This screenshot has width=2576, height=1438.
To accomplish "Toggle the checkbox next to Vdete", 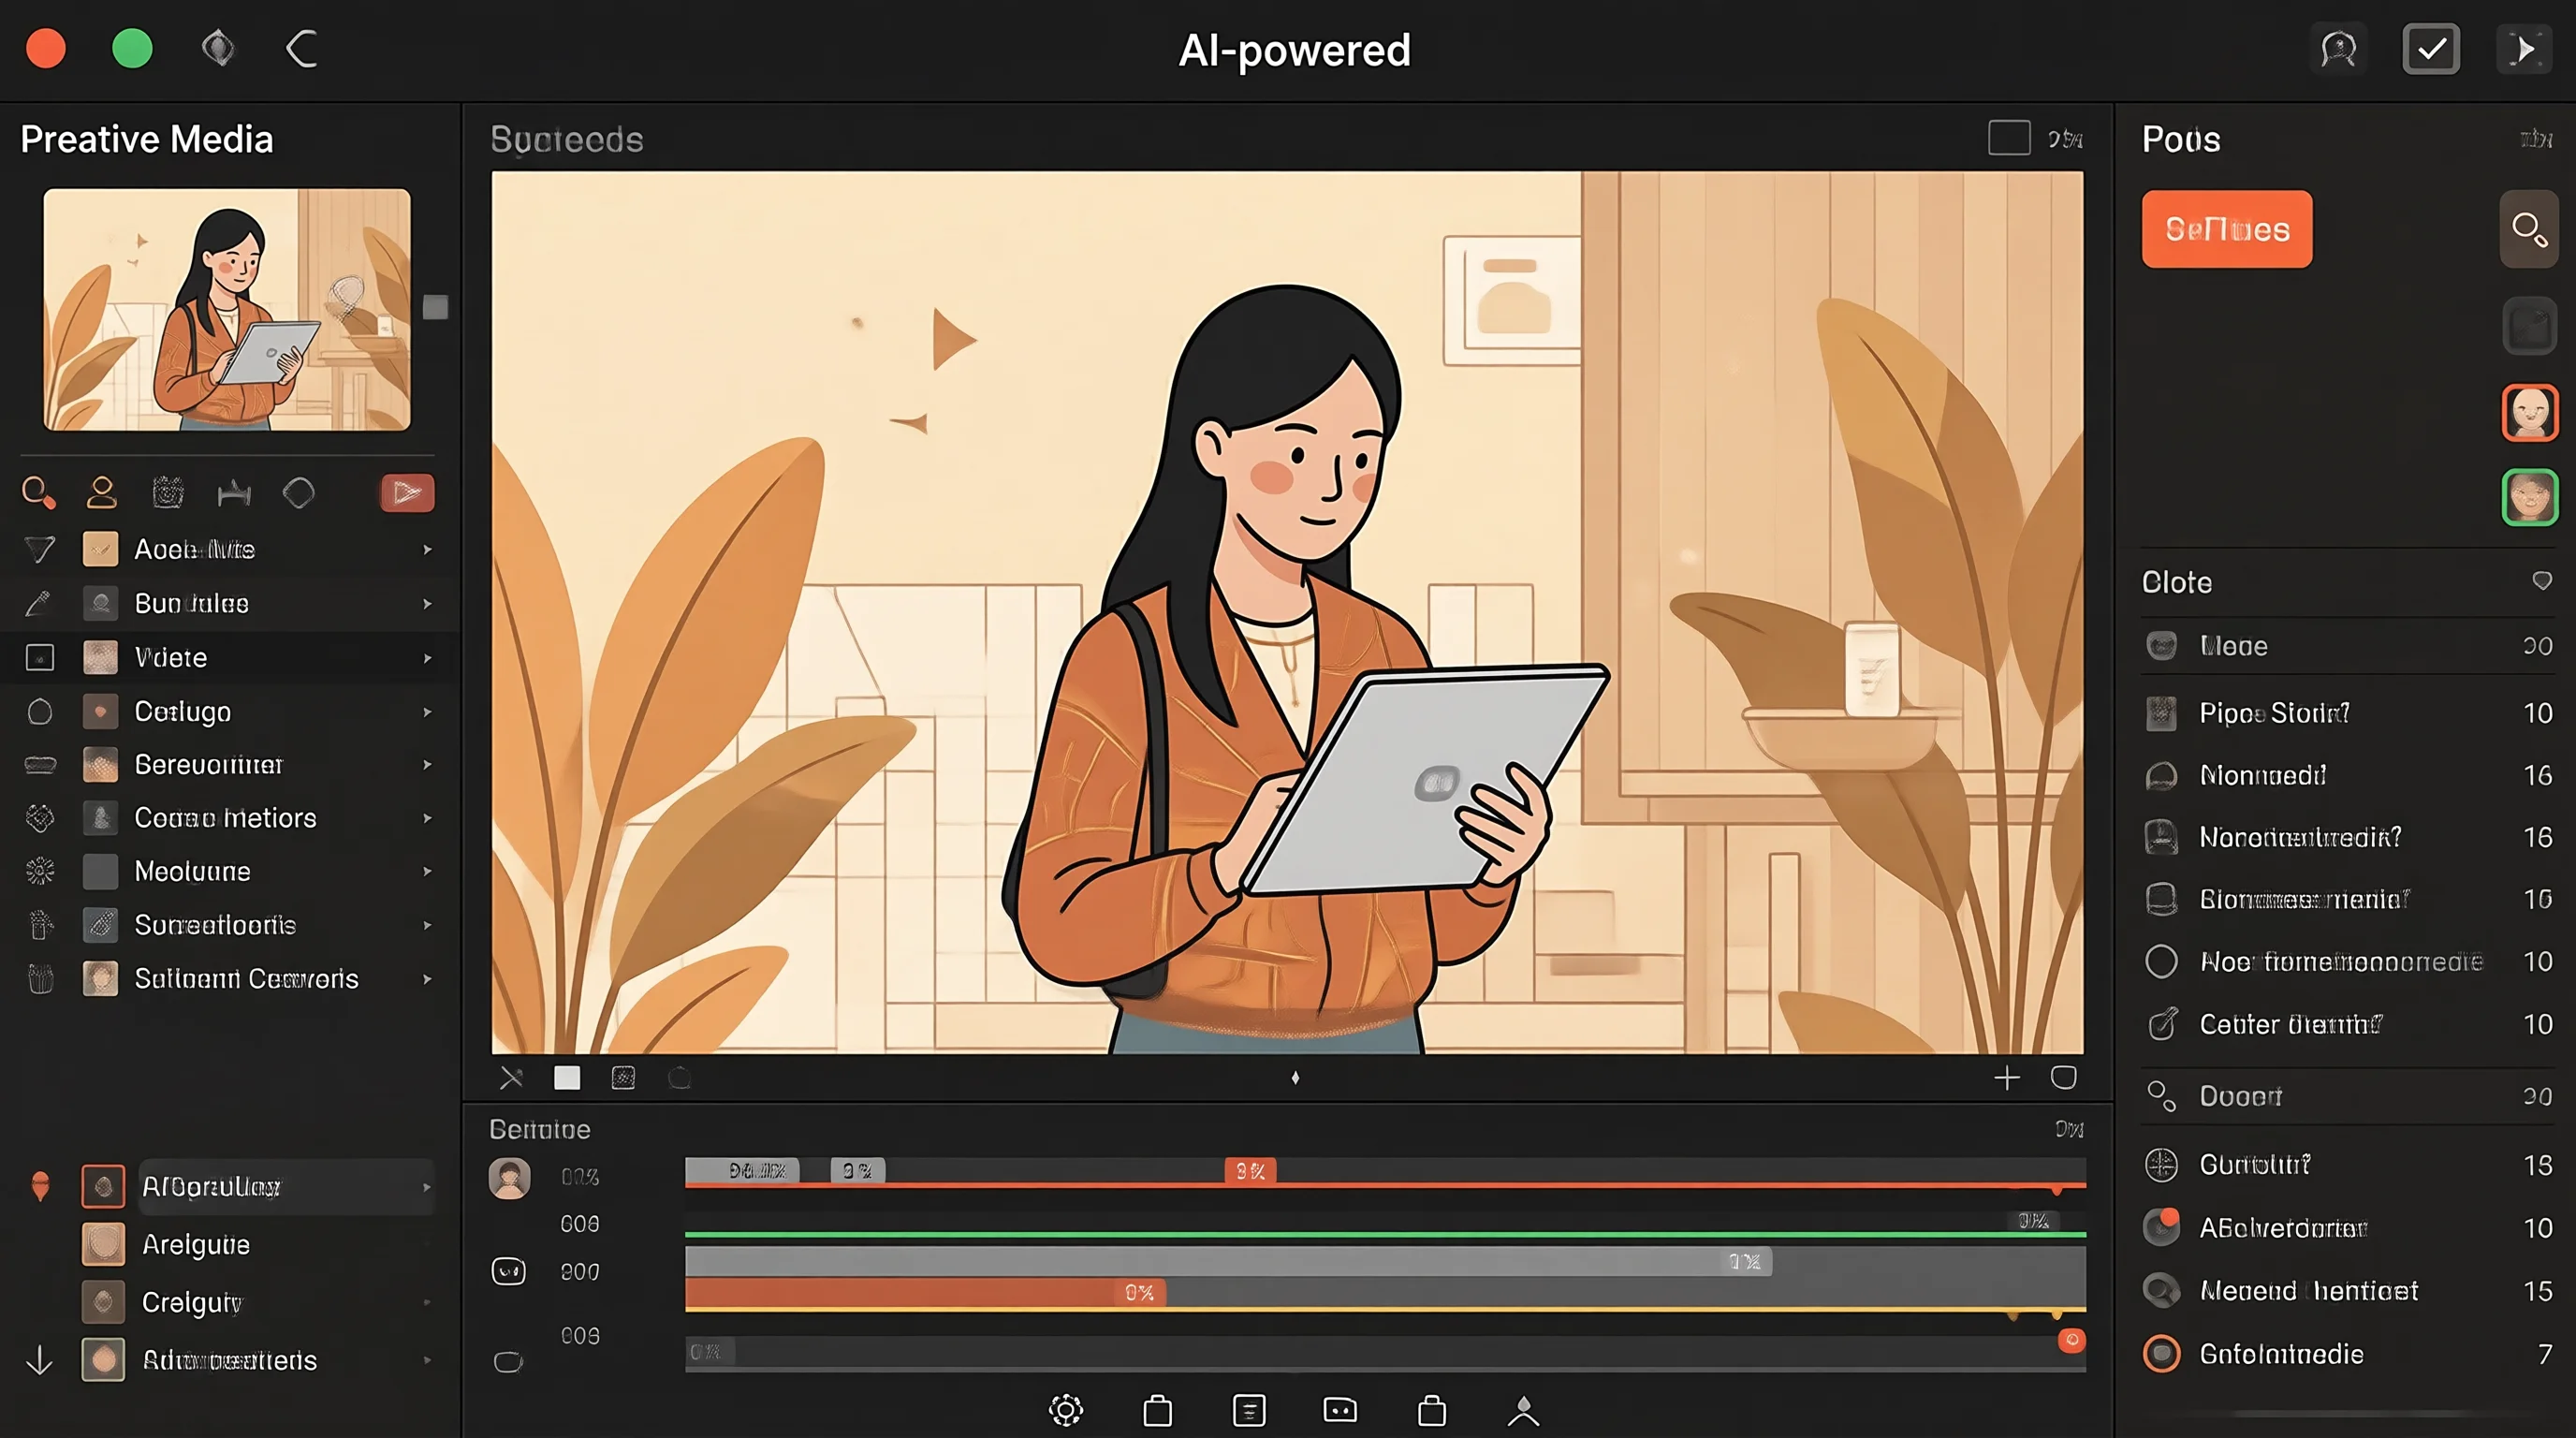I will click(40, 658).
